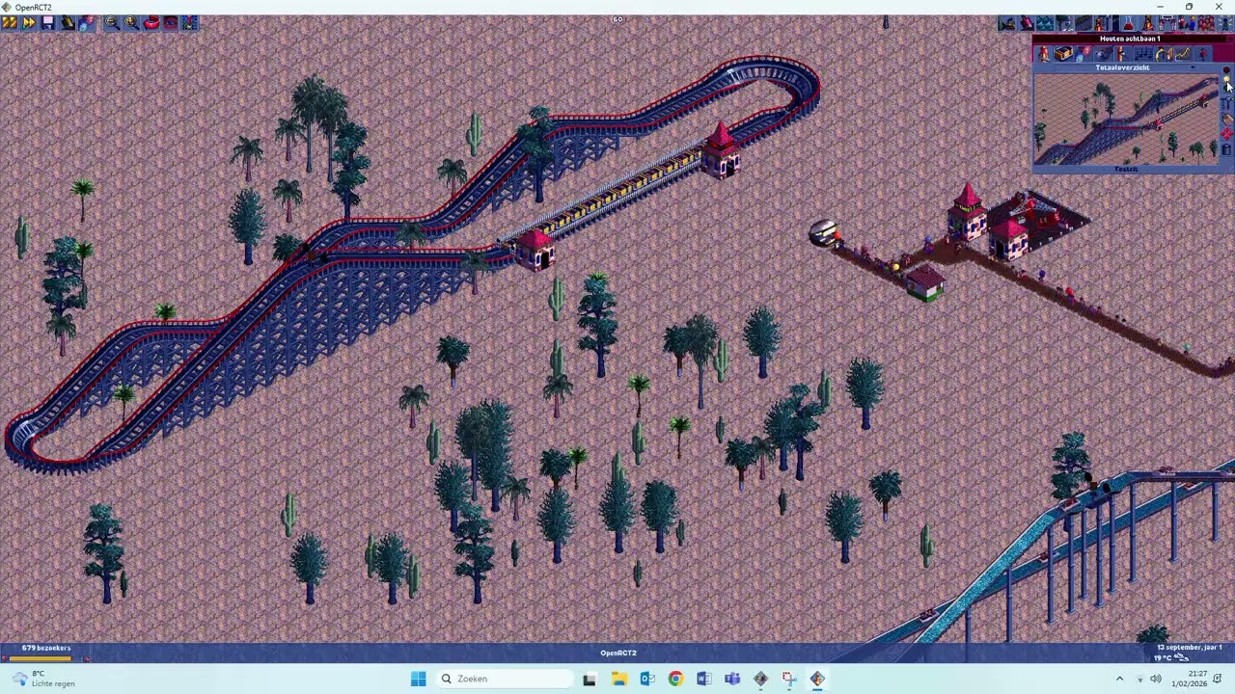Viewport: 1235px width, 694px height.
Task: Switch to ride colour scheme tab
Action: click(x=1122, y=53)
